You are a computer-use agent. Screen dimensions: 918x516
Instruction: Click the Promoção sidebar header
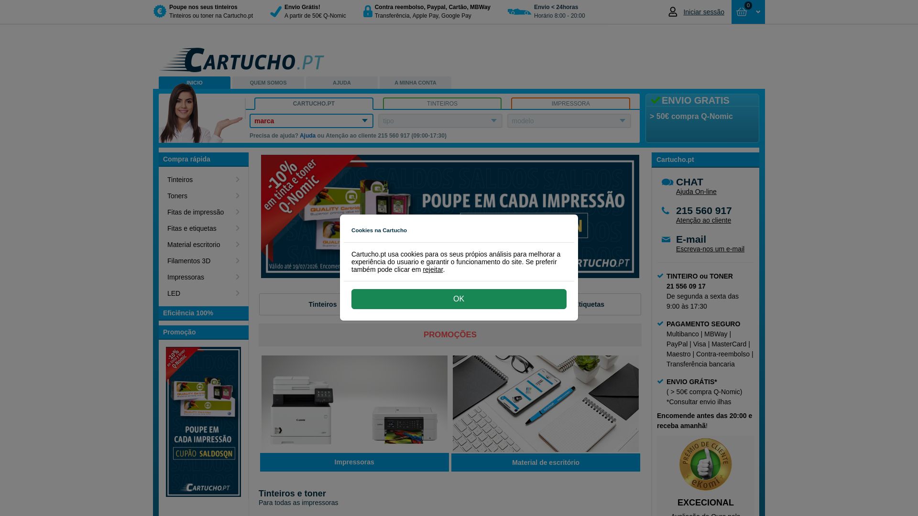[x=204, y=332]
